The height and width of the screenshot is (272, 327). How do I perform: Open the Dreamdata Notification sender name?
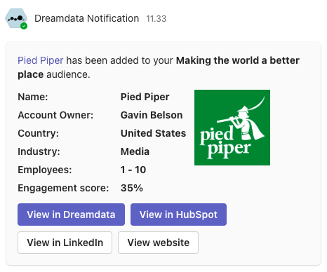pyautogui.click(x=86, y=18)
